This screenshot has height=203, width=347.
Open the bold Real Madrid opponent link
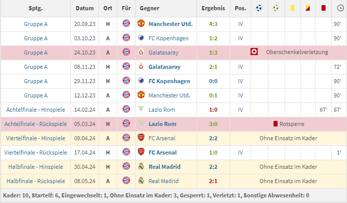coord(164,167)
